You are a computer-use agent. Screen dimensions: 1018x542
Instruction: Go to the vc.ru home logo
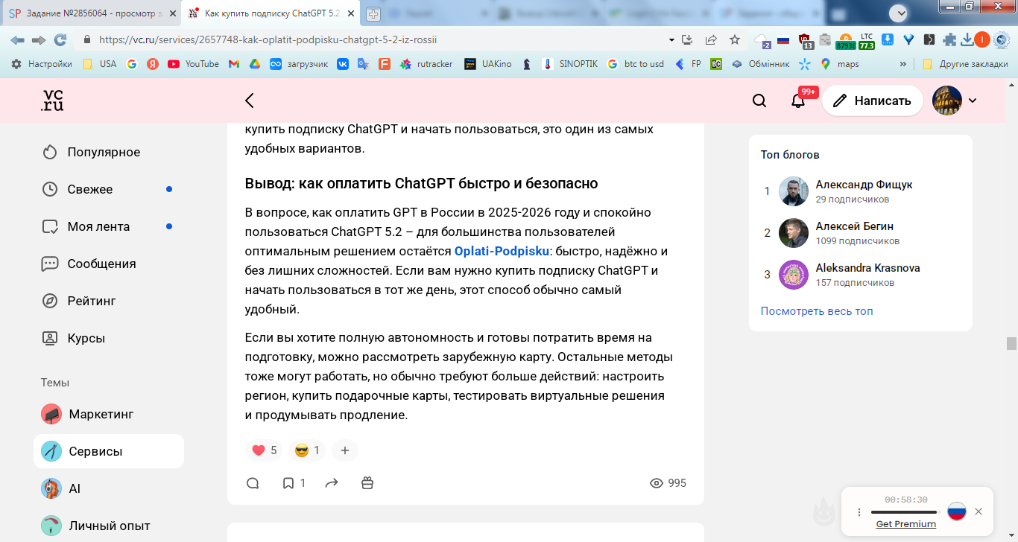click(52, 101)
